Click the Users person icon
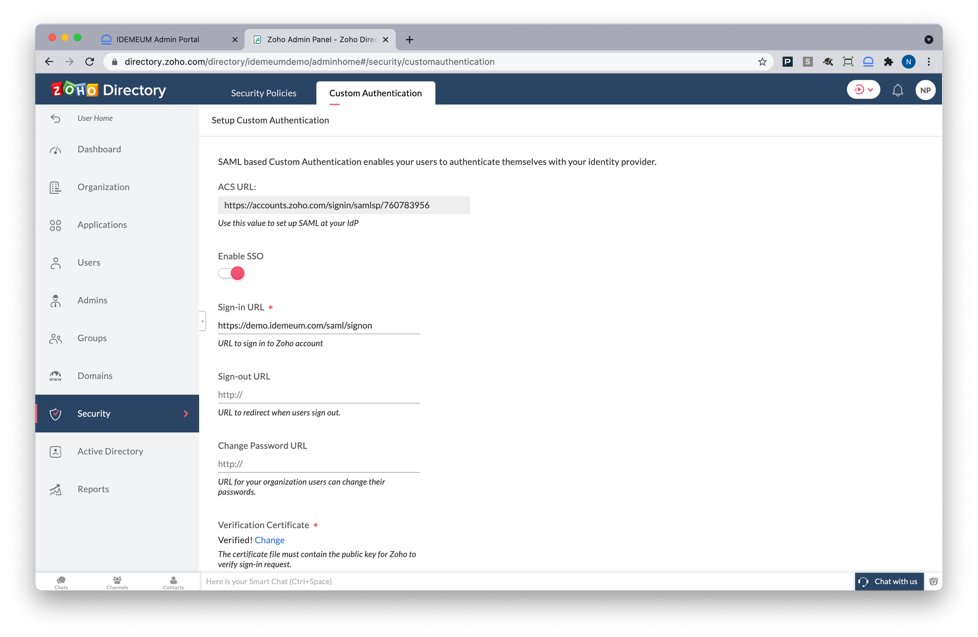This screenshot has height=637, width=978. point(55,263)
